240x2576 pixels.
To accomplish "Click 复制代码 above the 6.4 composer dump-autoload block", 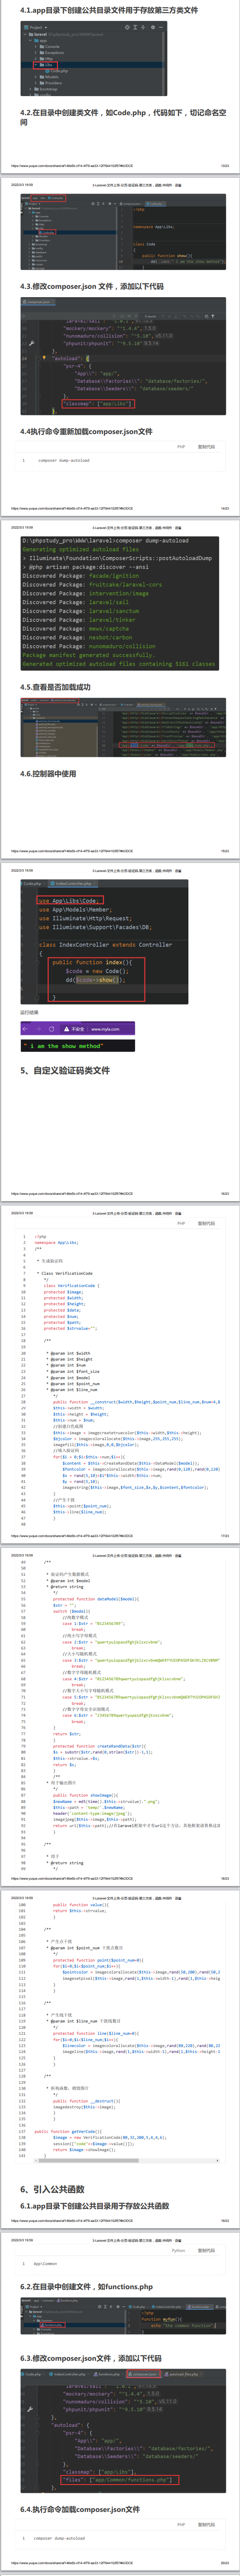I will 206,2524.
